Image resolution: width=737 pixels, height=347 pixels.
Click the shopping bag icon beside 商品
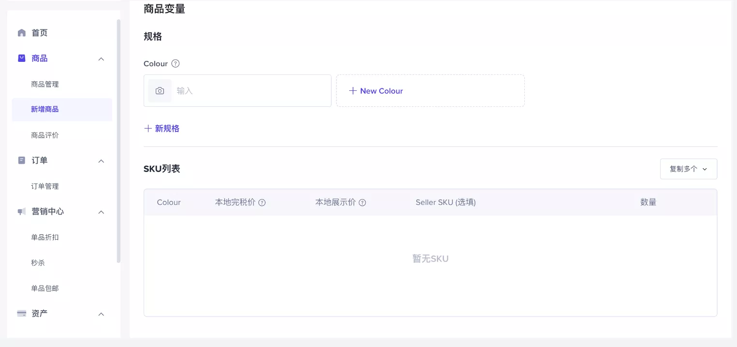(x=22, y=58)
